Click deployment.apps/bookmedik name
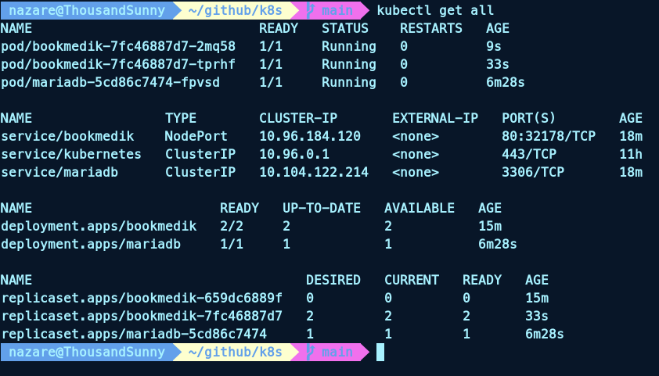Viewport: 659px width, 376px height. coord(99,226)
